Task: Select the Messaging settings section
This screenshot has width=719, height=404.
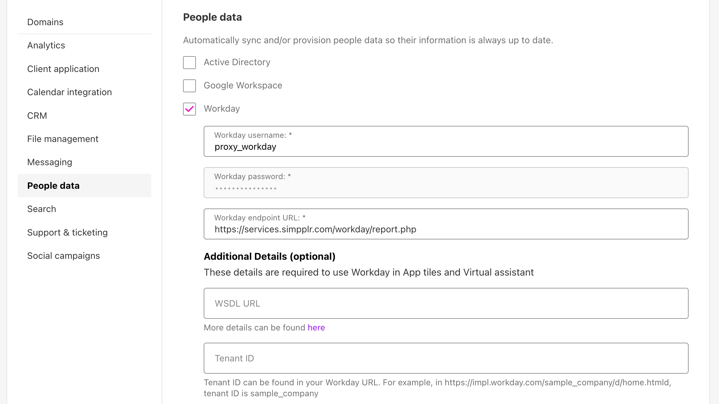Action: tap(49, 162)
